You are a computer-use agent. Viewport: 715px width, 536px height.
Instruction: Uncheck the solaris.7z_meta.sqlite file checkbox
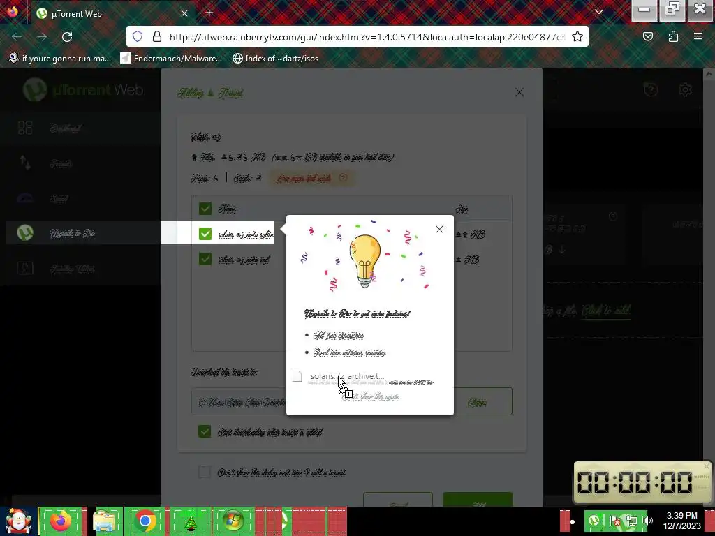click(x=205, y=234)
